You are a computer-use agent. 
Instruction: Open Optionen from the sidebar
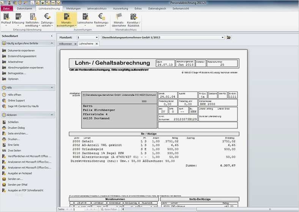10,79
